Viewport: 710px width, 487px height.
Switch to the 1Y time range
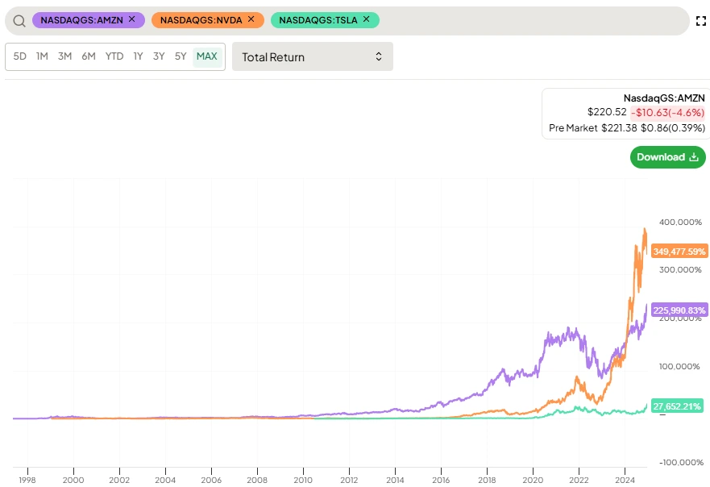pyautogui.click(x=138, y=56)
